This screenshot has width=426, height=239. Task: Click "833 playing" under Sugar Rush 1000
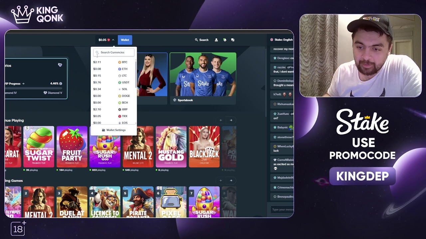point(99,170)
